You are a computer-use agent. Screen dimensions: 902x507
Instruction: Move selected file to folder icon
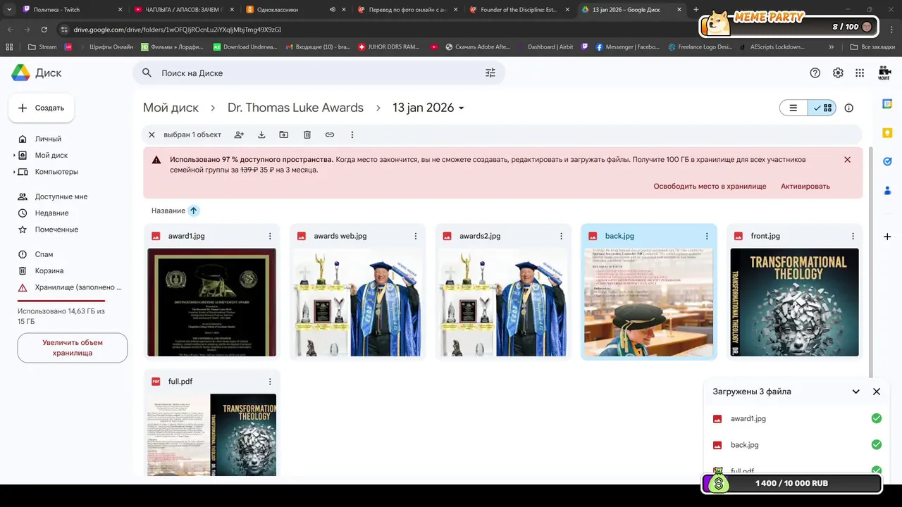click(283, 134)
